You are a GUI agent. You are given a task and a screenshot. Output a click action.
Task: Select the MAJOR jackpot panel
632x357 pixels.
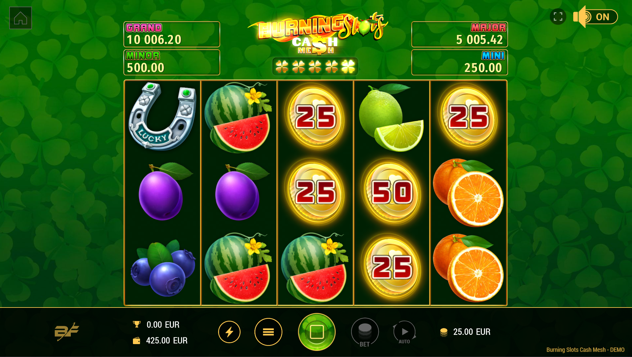[459, 34]
